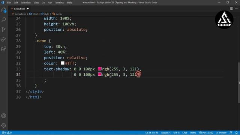Click '40%' value on line 30

(x=61, y=52)
